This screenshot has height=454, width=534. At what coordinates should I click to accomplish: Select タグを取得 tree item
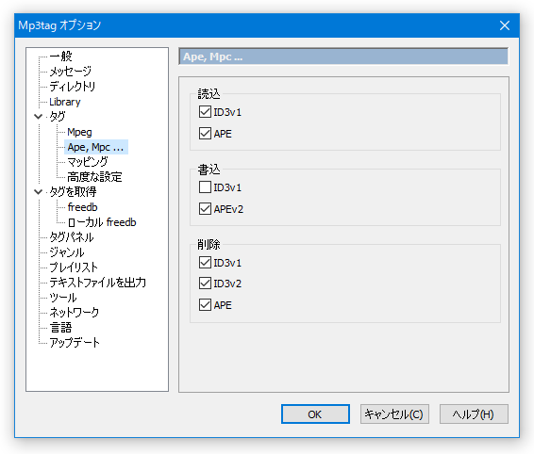[73, 192]
